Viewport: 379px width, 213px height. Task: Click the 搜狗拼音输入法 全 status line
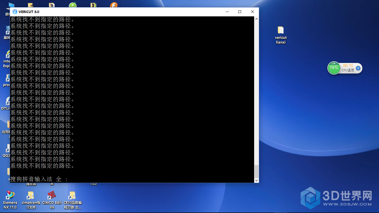pos(39,179)
